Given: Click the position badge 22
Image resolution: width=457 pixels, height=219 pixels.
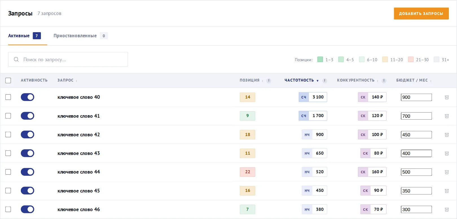Looking at the screenshot, I should [x=247, y=172].
